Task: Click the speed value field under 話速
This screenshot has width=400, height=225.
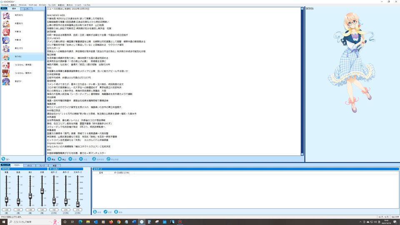Action: [18, 210]
